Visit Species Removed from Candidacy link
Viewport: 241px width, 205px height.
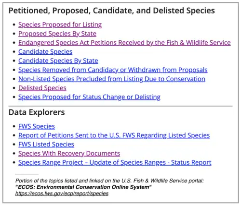[x=113, y=70]
